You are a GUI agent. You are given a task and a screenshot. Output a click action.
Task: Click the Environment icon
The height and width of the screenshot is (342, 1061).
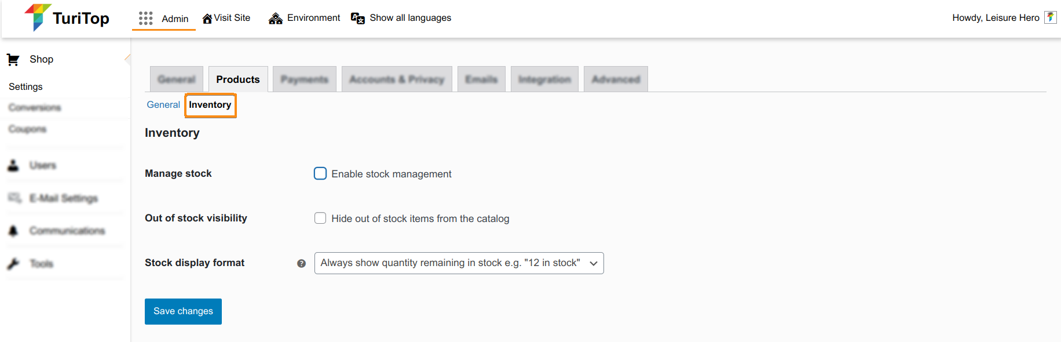(276, 19)
